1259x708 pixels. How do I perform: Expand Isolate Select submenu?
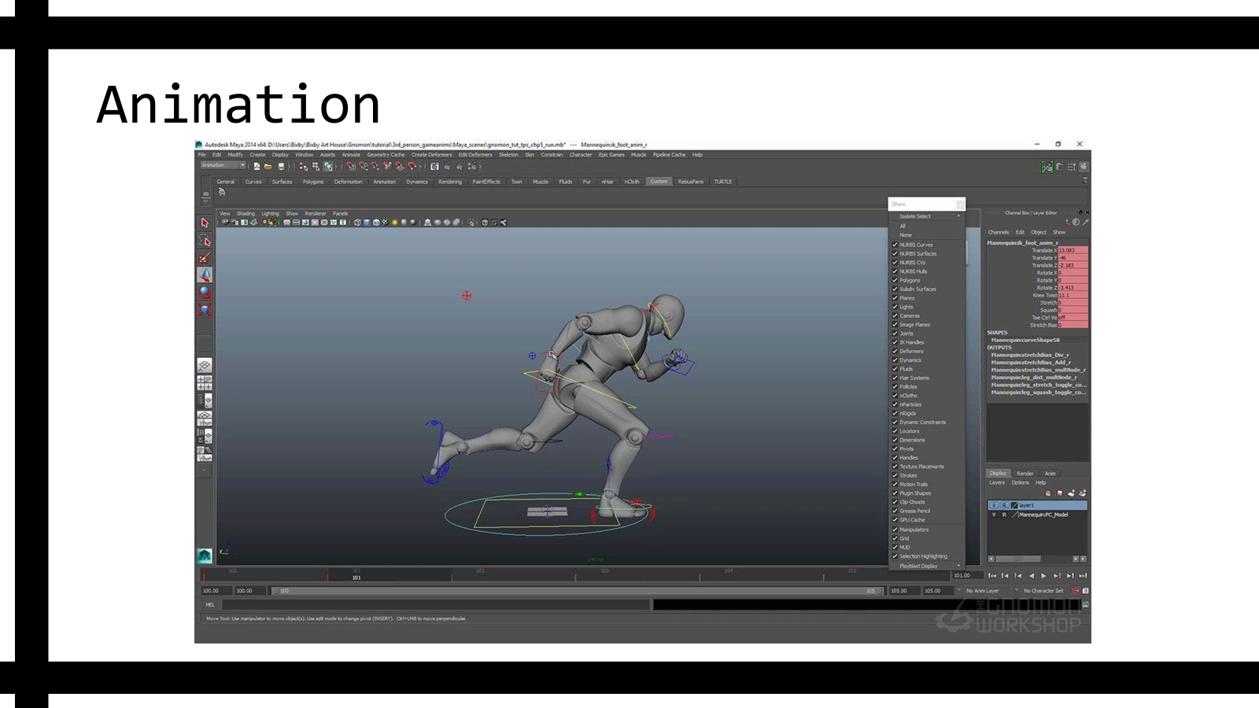click(927, 216)
